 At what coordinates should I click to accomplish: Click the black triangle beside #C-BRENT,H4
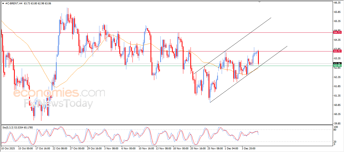(x=3, y=3)
